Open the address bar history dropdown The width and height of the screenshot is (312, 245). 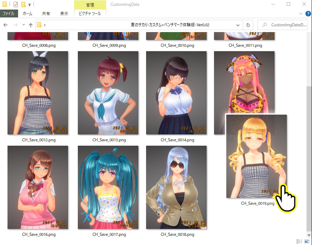point(238,25)
